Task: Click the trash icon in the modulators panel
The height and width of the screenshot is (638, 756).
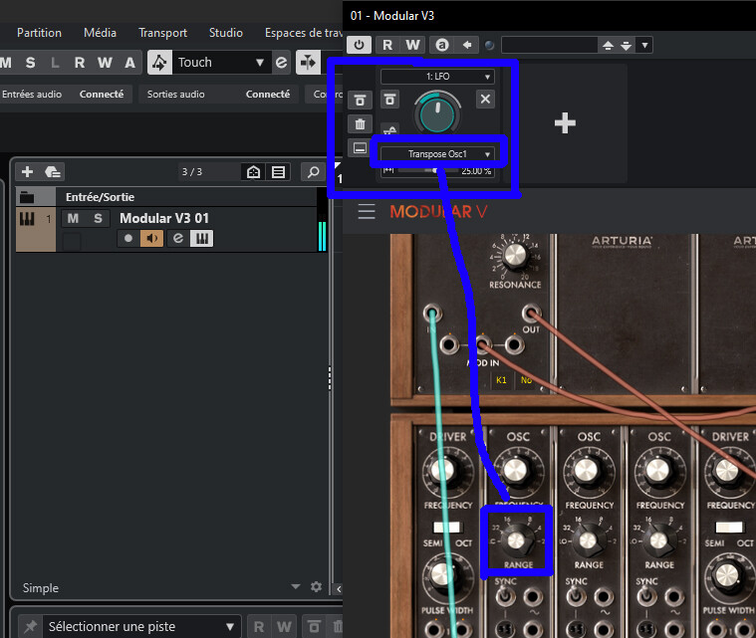Action: click(x=361, y=124)
